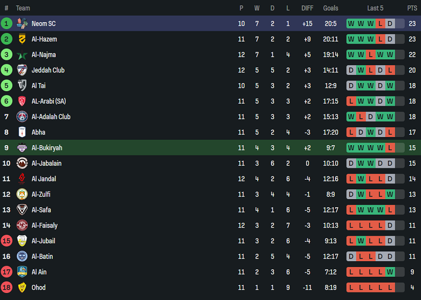Click the Al Tai team badge
The height and width of the screenshot is (300, 421).
pos(22,86)
